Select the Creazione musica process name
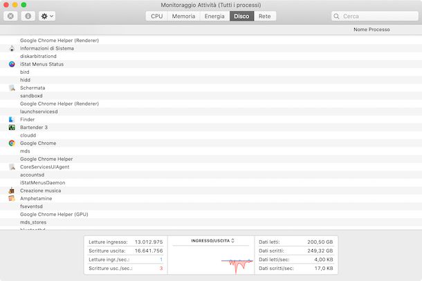This screenshot has width=422, height=281. (x=40, y=191)
